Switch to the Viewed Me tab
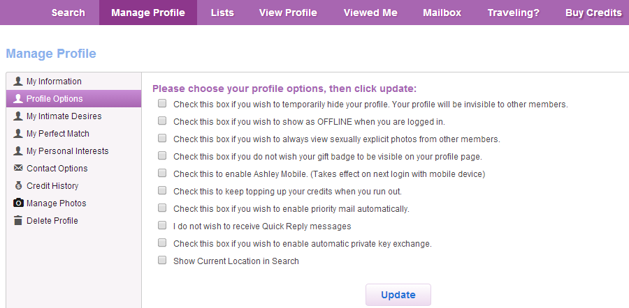629x308 pixels. pyautogui.click(x=370, y=13)
